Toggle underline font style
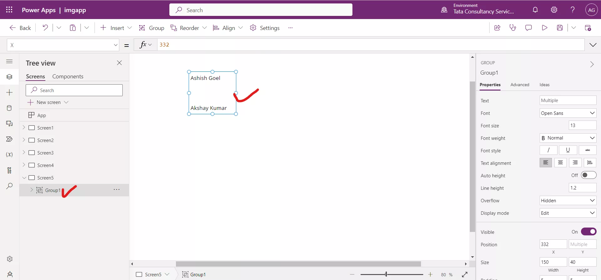The image size is (601, 280). pos(568,150)
